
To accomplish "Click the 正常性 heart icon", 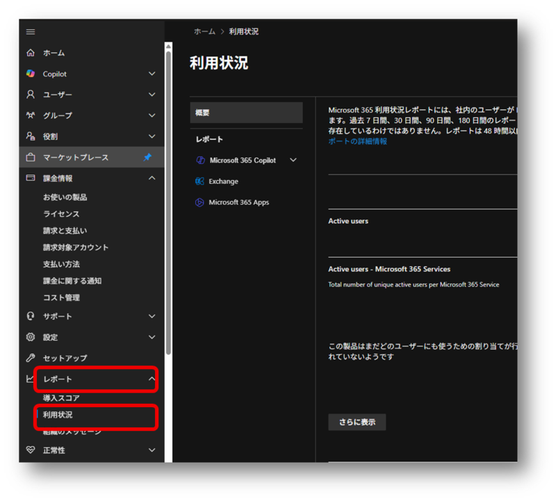I will point(31,450).
